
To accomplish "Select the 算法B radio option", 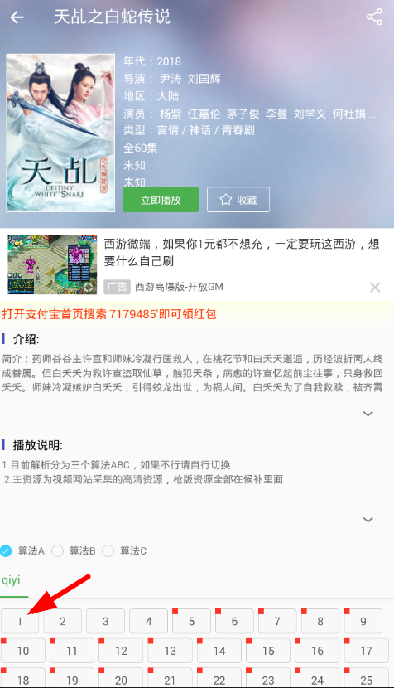I will [x=57, y=550].
